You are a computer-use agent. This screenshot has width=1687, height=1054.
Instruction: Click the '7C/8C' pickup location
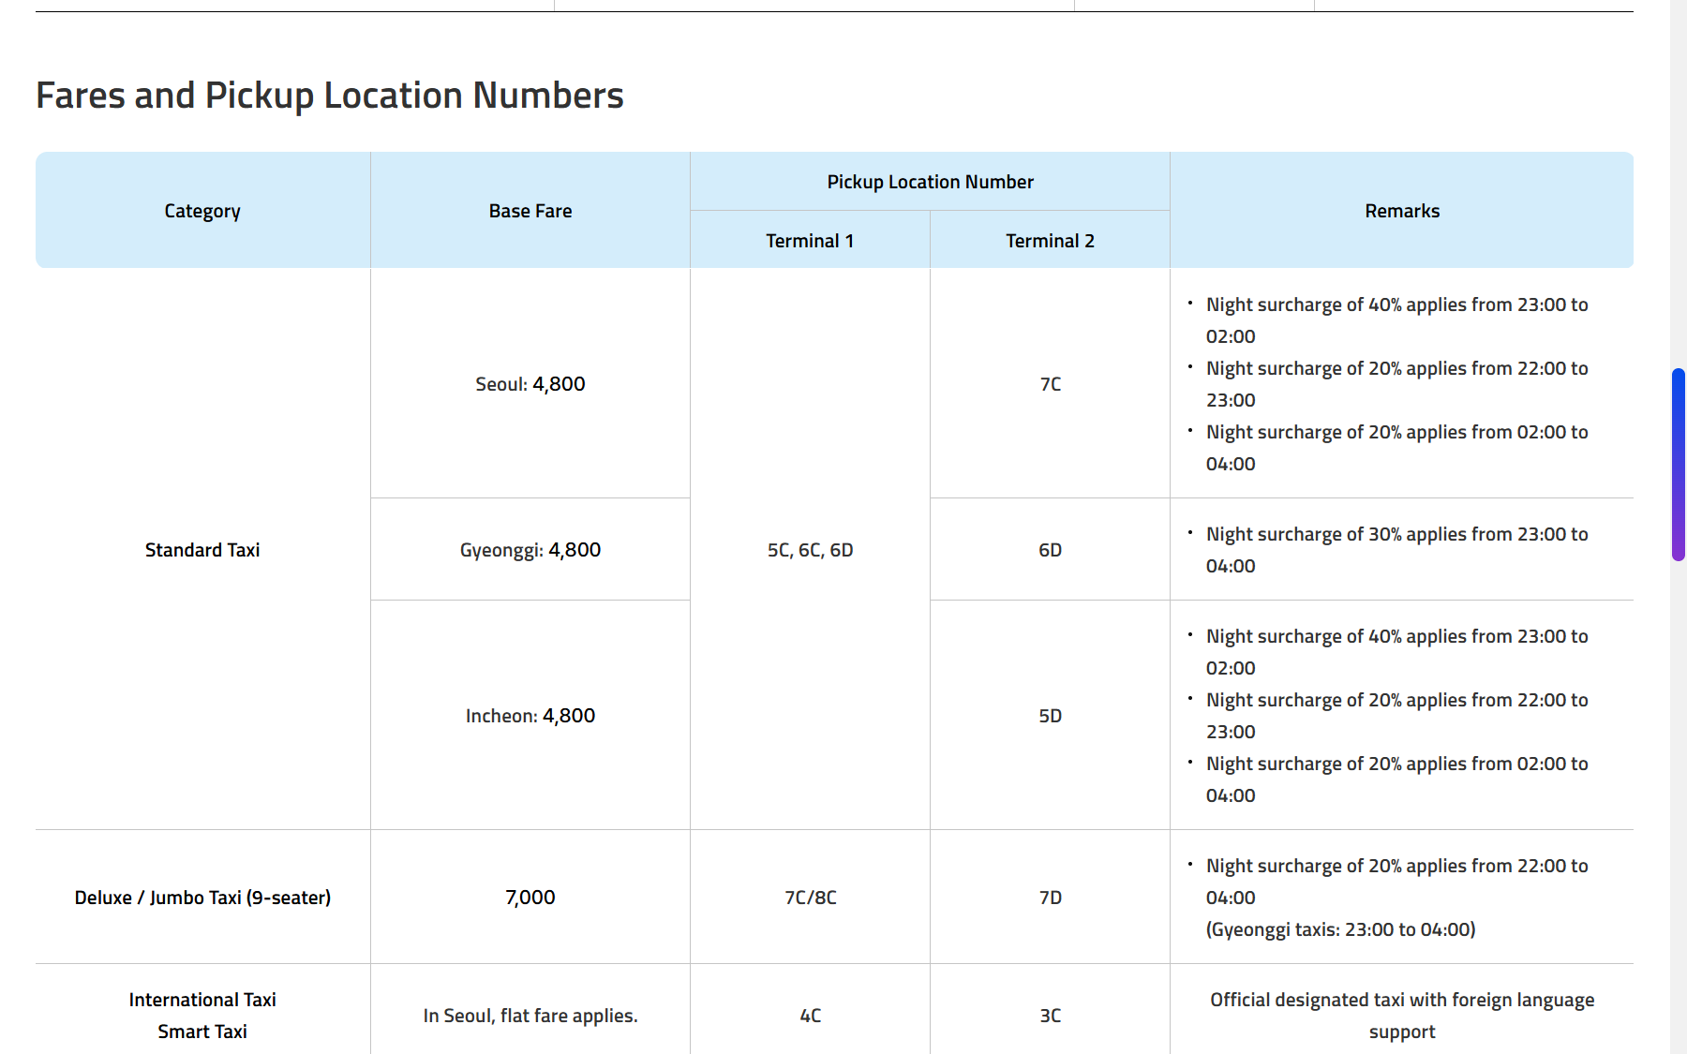click(x=811, y=898)
